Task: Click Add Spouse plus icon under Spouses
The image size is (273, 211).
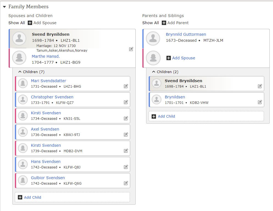Action: click(30, 23)
